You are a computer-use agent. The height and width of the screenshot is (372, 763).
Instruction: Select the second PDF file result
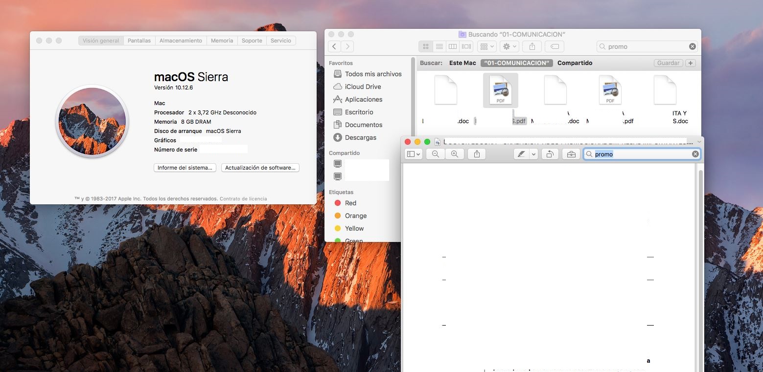610,90
